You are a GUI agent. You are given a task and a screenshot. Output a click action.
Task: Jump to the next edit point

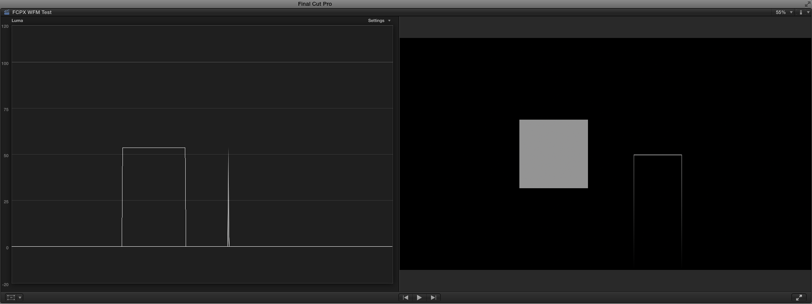point(433,297)
